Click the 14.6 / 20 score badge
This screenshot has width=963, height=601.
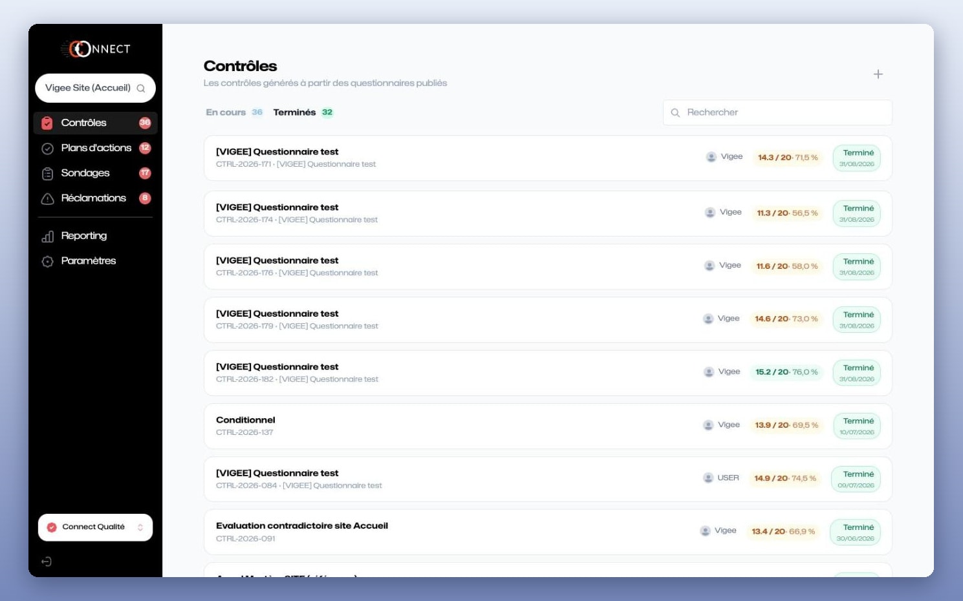786,319
